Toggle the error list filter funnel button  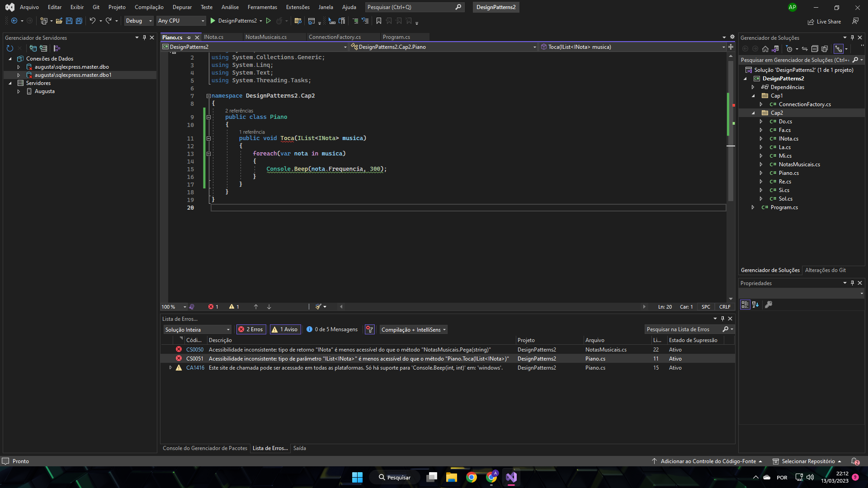[370, 329]
